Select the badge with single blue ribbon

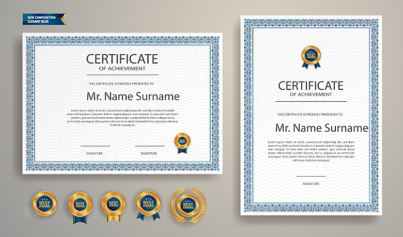pos(80,208)
